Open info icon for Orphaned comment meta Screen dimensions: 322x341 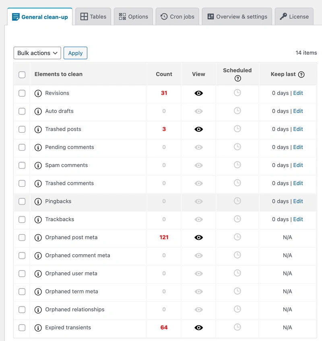tap(38, 256)
